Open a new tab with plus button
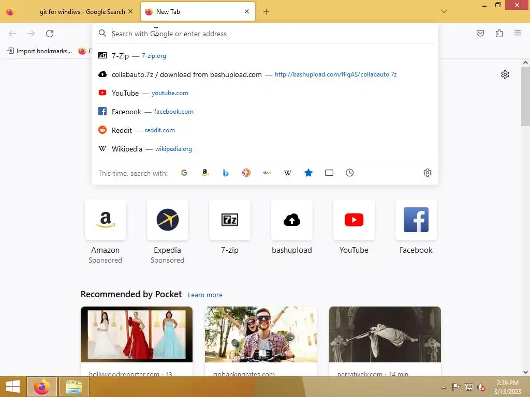This screenshot has width=530, height=397. pos(267,12)
